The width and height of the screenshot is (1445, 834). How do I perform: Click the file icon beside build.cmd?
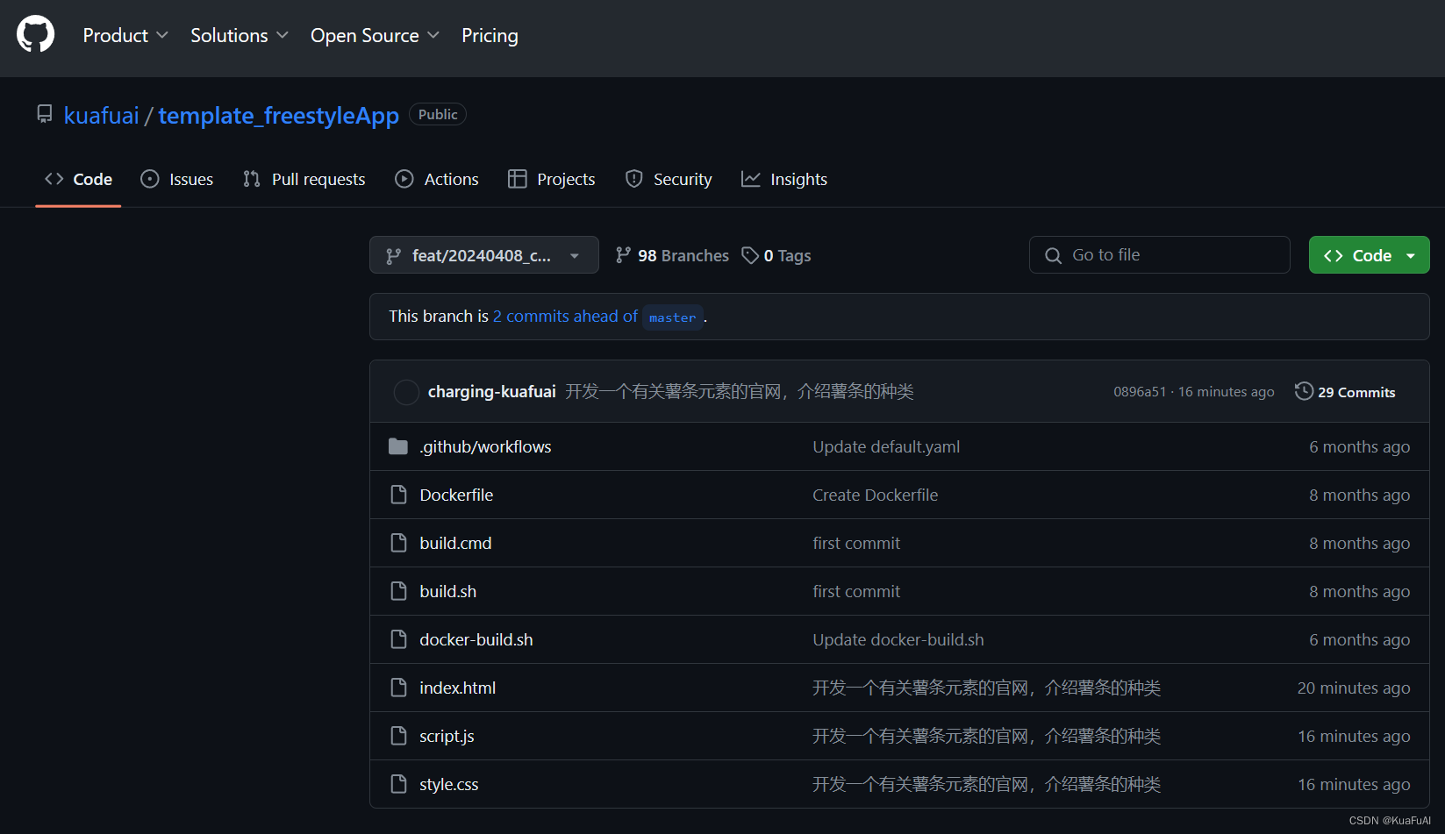click(398, 543)
